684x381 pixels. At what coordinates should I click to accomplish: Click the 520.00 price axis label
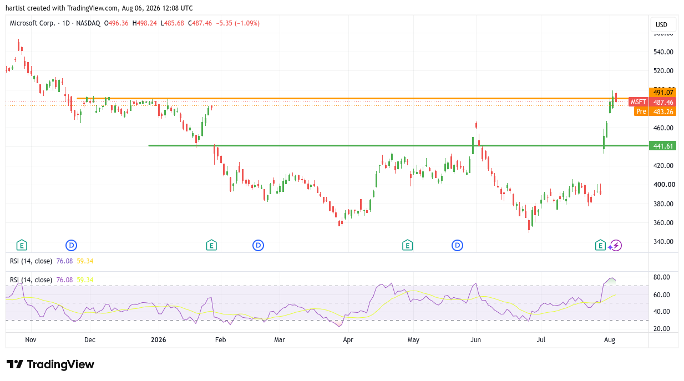click(x=663, y=71)
